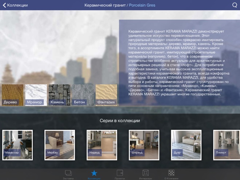
Task: Tap the Проекты tab label
Action: tap(120, 179)
